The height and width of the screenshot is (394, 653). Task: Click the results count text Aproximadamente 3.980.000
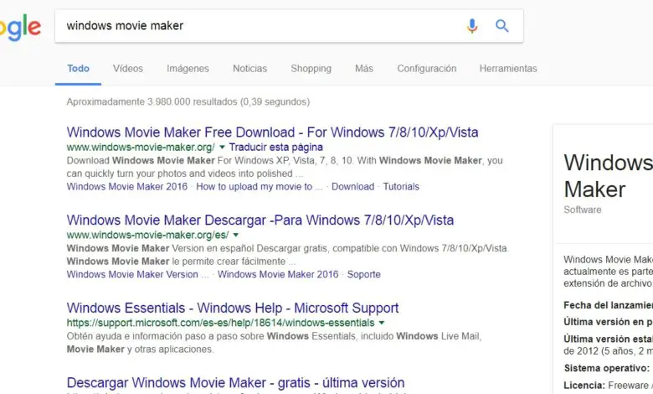(x=188, y=101)
